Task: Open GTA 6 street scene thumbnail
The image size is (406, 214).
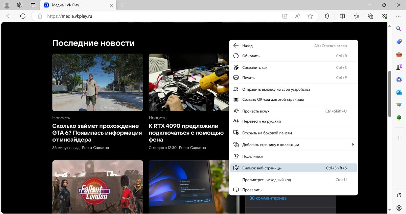Action: [x=98, y=83]
